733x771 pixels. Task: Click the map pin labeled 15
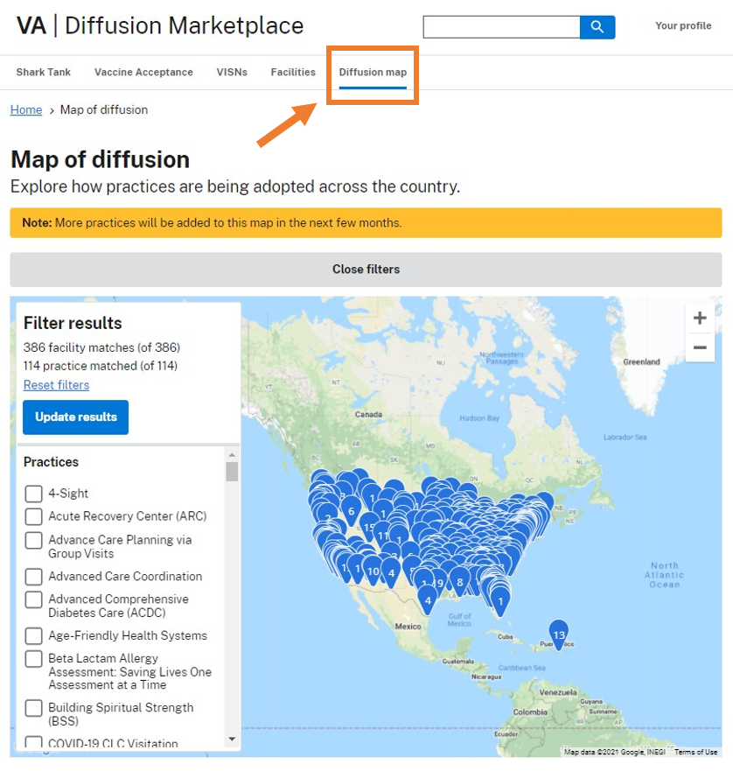pyautogui.click(x=369, y=528)
